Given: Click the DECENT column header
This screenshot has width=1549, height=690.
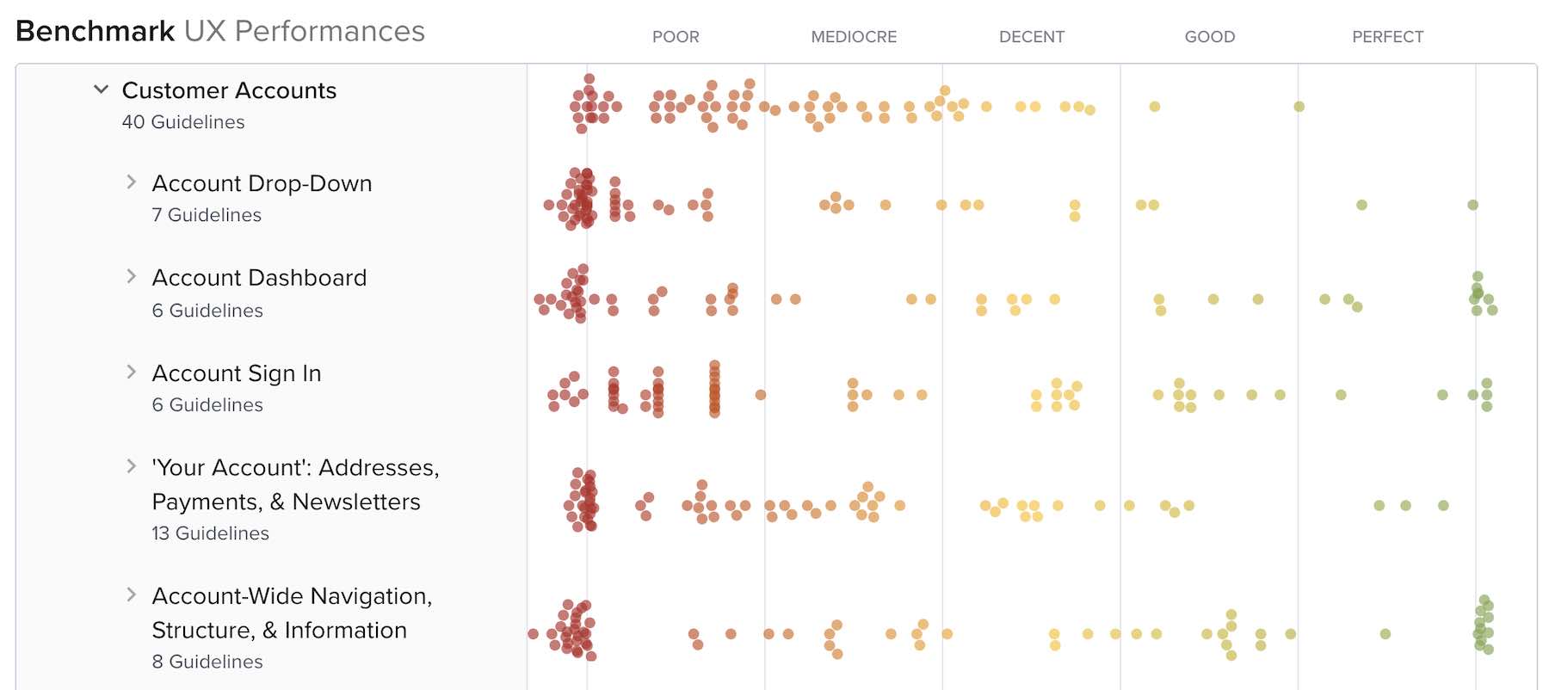Looking at the screenshot, I should point(1031,37).
